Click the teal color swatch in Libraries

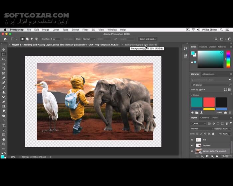click(197, 102)
